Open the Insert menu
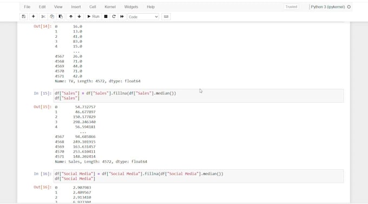The height and width of the screenshot is (204, 368). [76, 7]
